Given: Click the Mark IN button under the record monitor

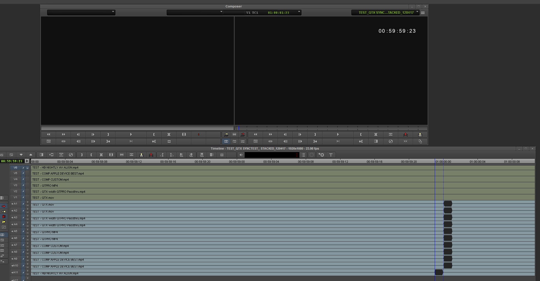Looking at the screenshot, I should click(x=361, y=134).
